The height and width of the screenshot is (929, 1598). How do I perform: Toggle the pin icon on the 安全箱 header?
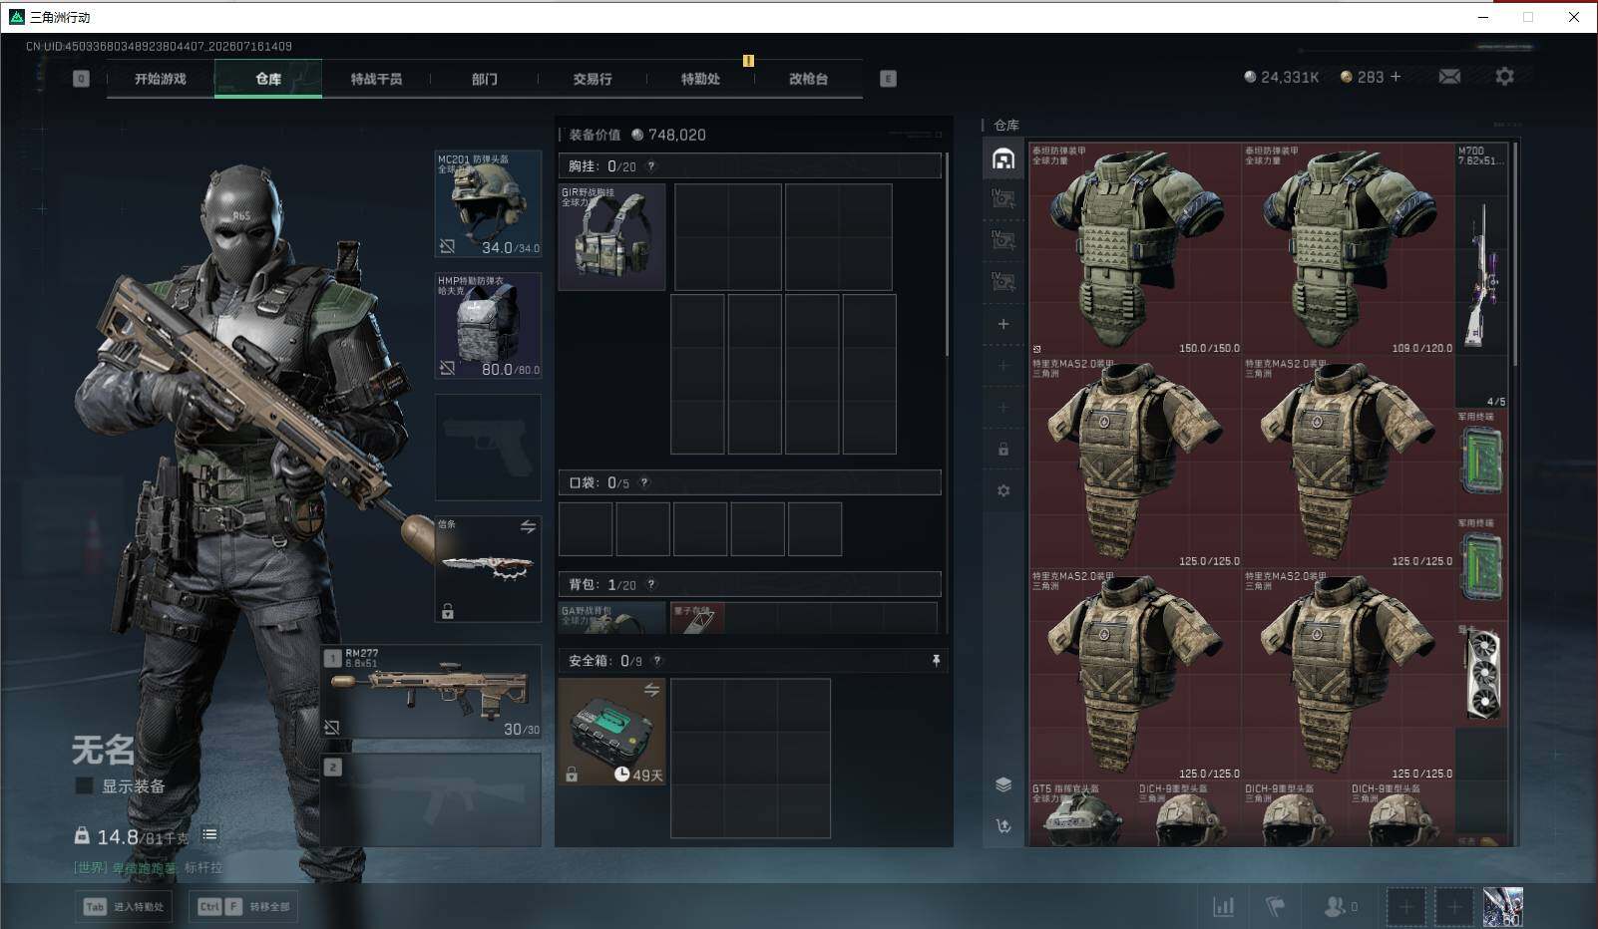point(936,661)
